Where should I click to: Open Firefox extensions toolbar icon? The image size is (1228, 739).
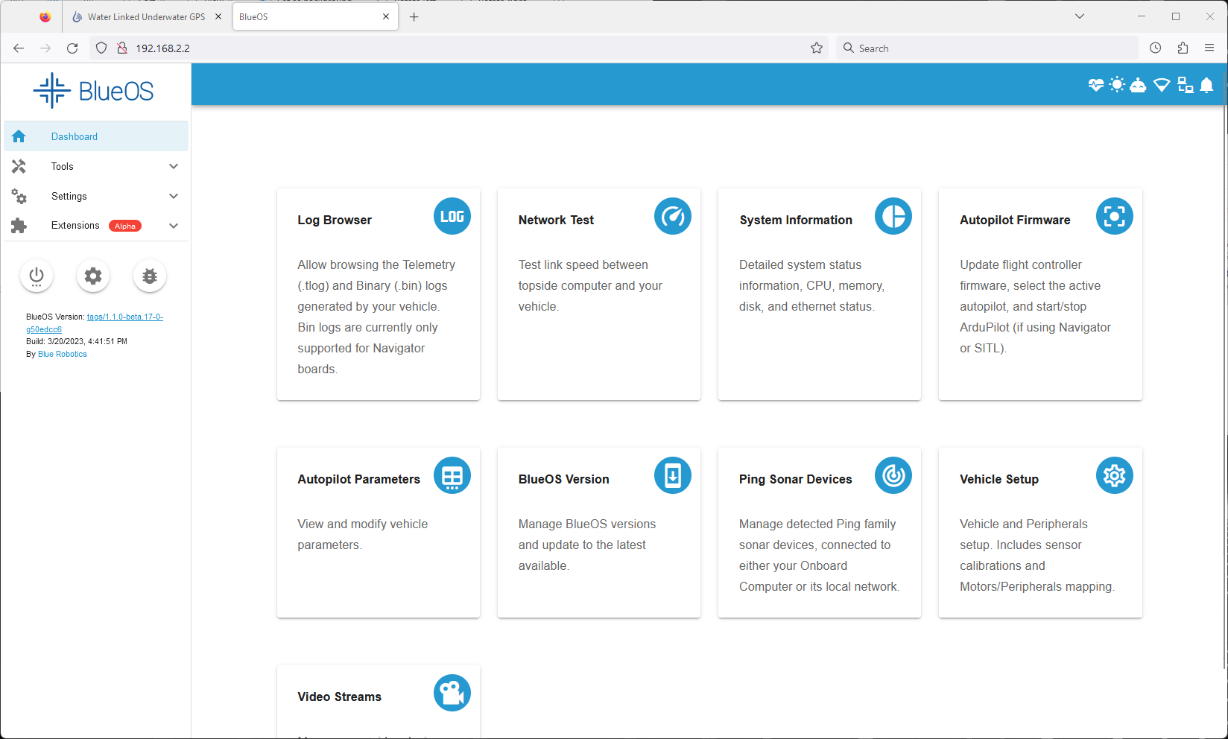click(x=1183, y=48)
